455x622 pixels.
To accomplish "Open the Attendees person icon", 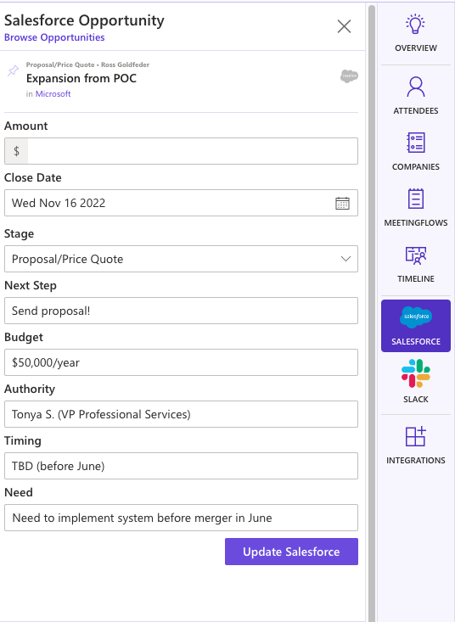I will (x=416, y=87).
